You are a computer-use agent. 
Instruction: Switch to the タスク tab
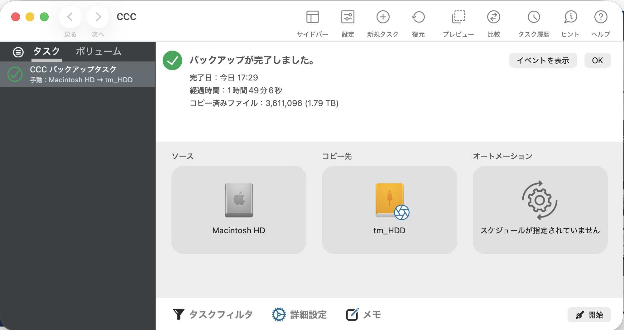coord(46,51)
